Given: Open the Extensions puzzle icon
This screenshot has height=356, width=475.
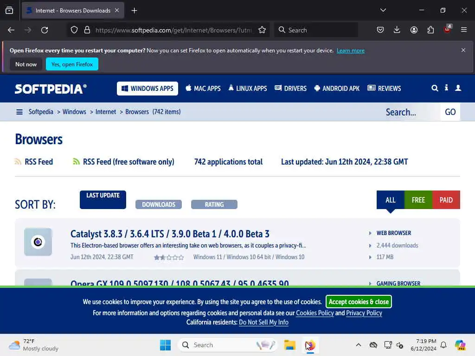Looking at the screenshot, I should [430, 30].
